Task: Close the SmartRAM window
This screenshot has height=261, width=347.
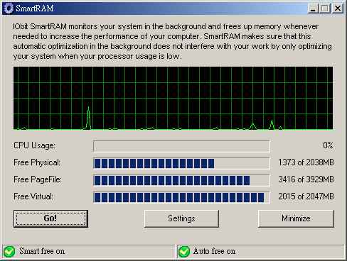Action: point(338,9)
